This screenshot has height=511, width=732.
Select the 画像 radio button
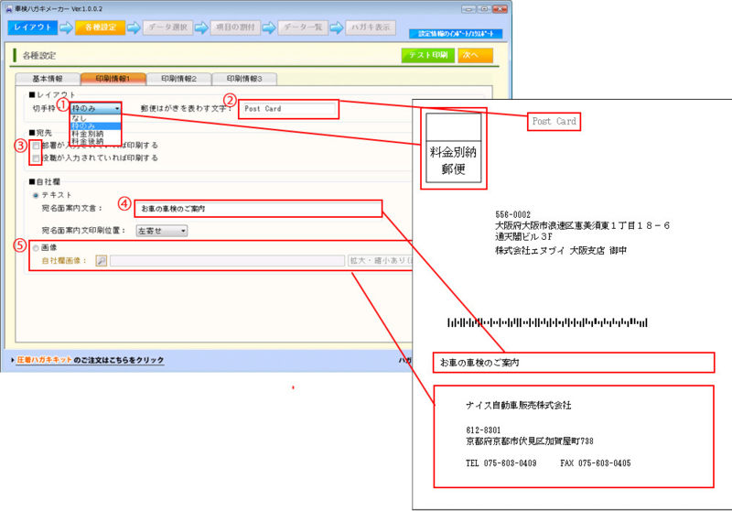(x=36, y=248)
